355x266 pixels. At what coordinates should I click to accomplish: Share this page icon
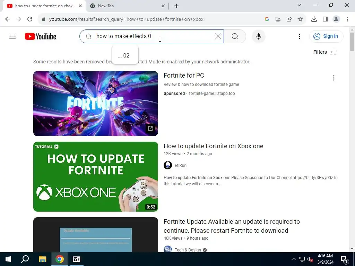pyautogui.click(x=289, y=19)
